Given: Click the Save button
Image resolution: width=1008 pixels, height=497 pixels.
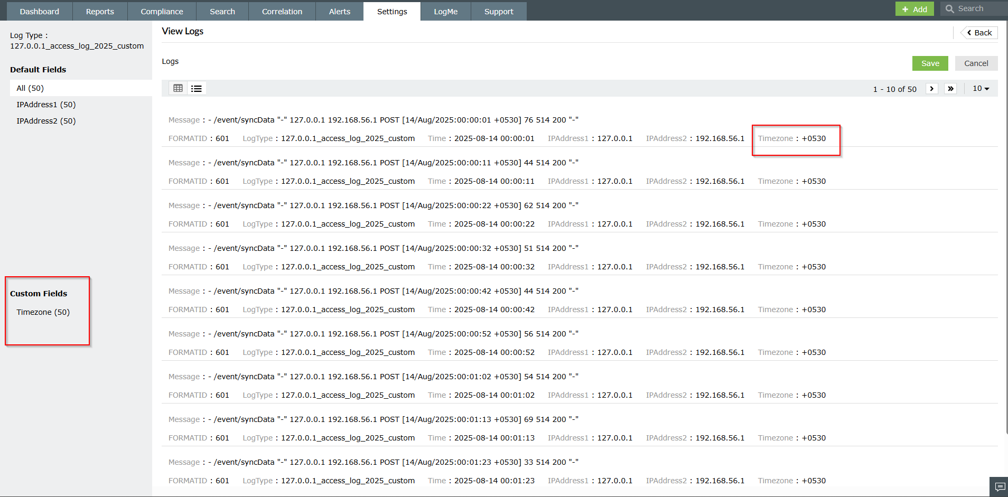Looking at the screenshot, I should tap(930, 63).
